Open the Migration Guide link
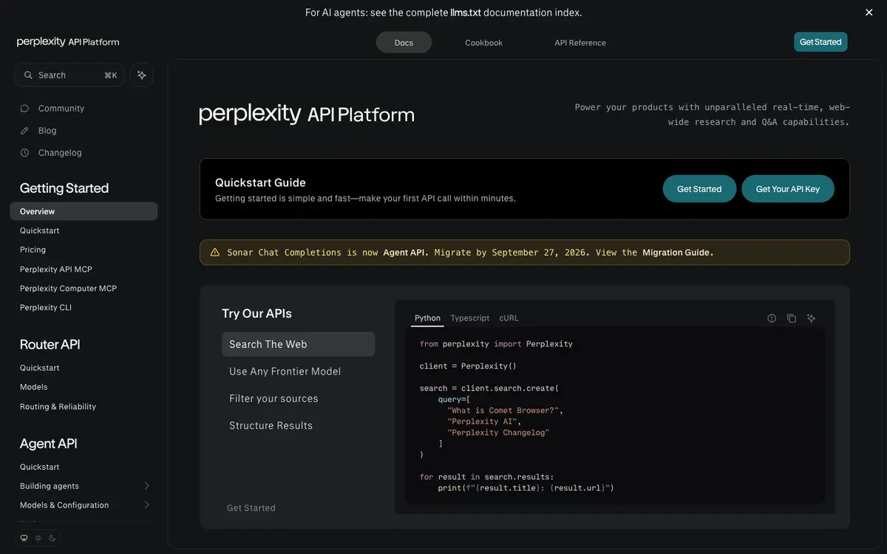This screenshot has width=887, height=554. pos(678,253)
